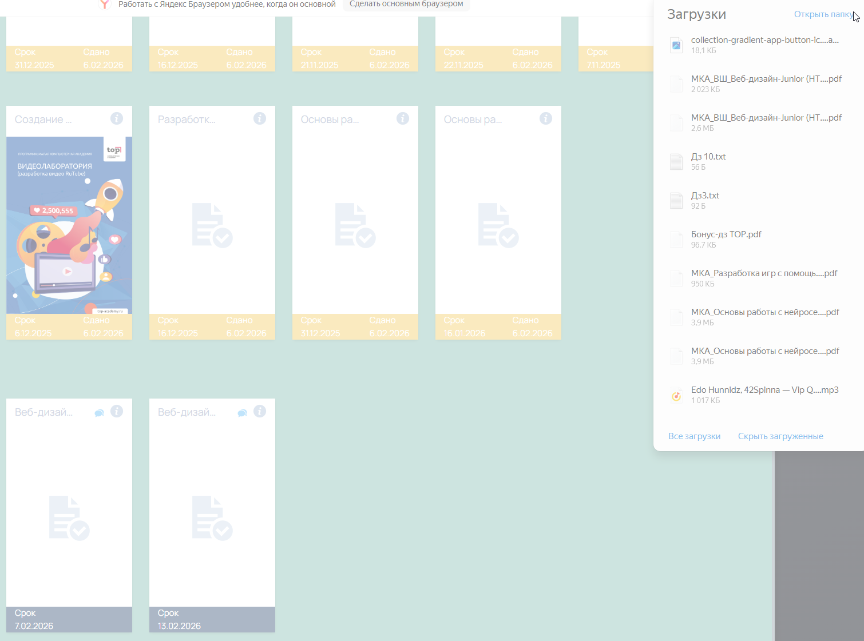Screen dimensions: 864x641
Task: Click document icon on Веб-дизай... card due 13.02.2026
Action: [x=212, y=518]
